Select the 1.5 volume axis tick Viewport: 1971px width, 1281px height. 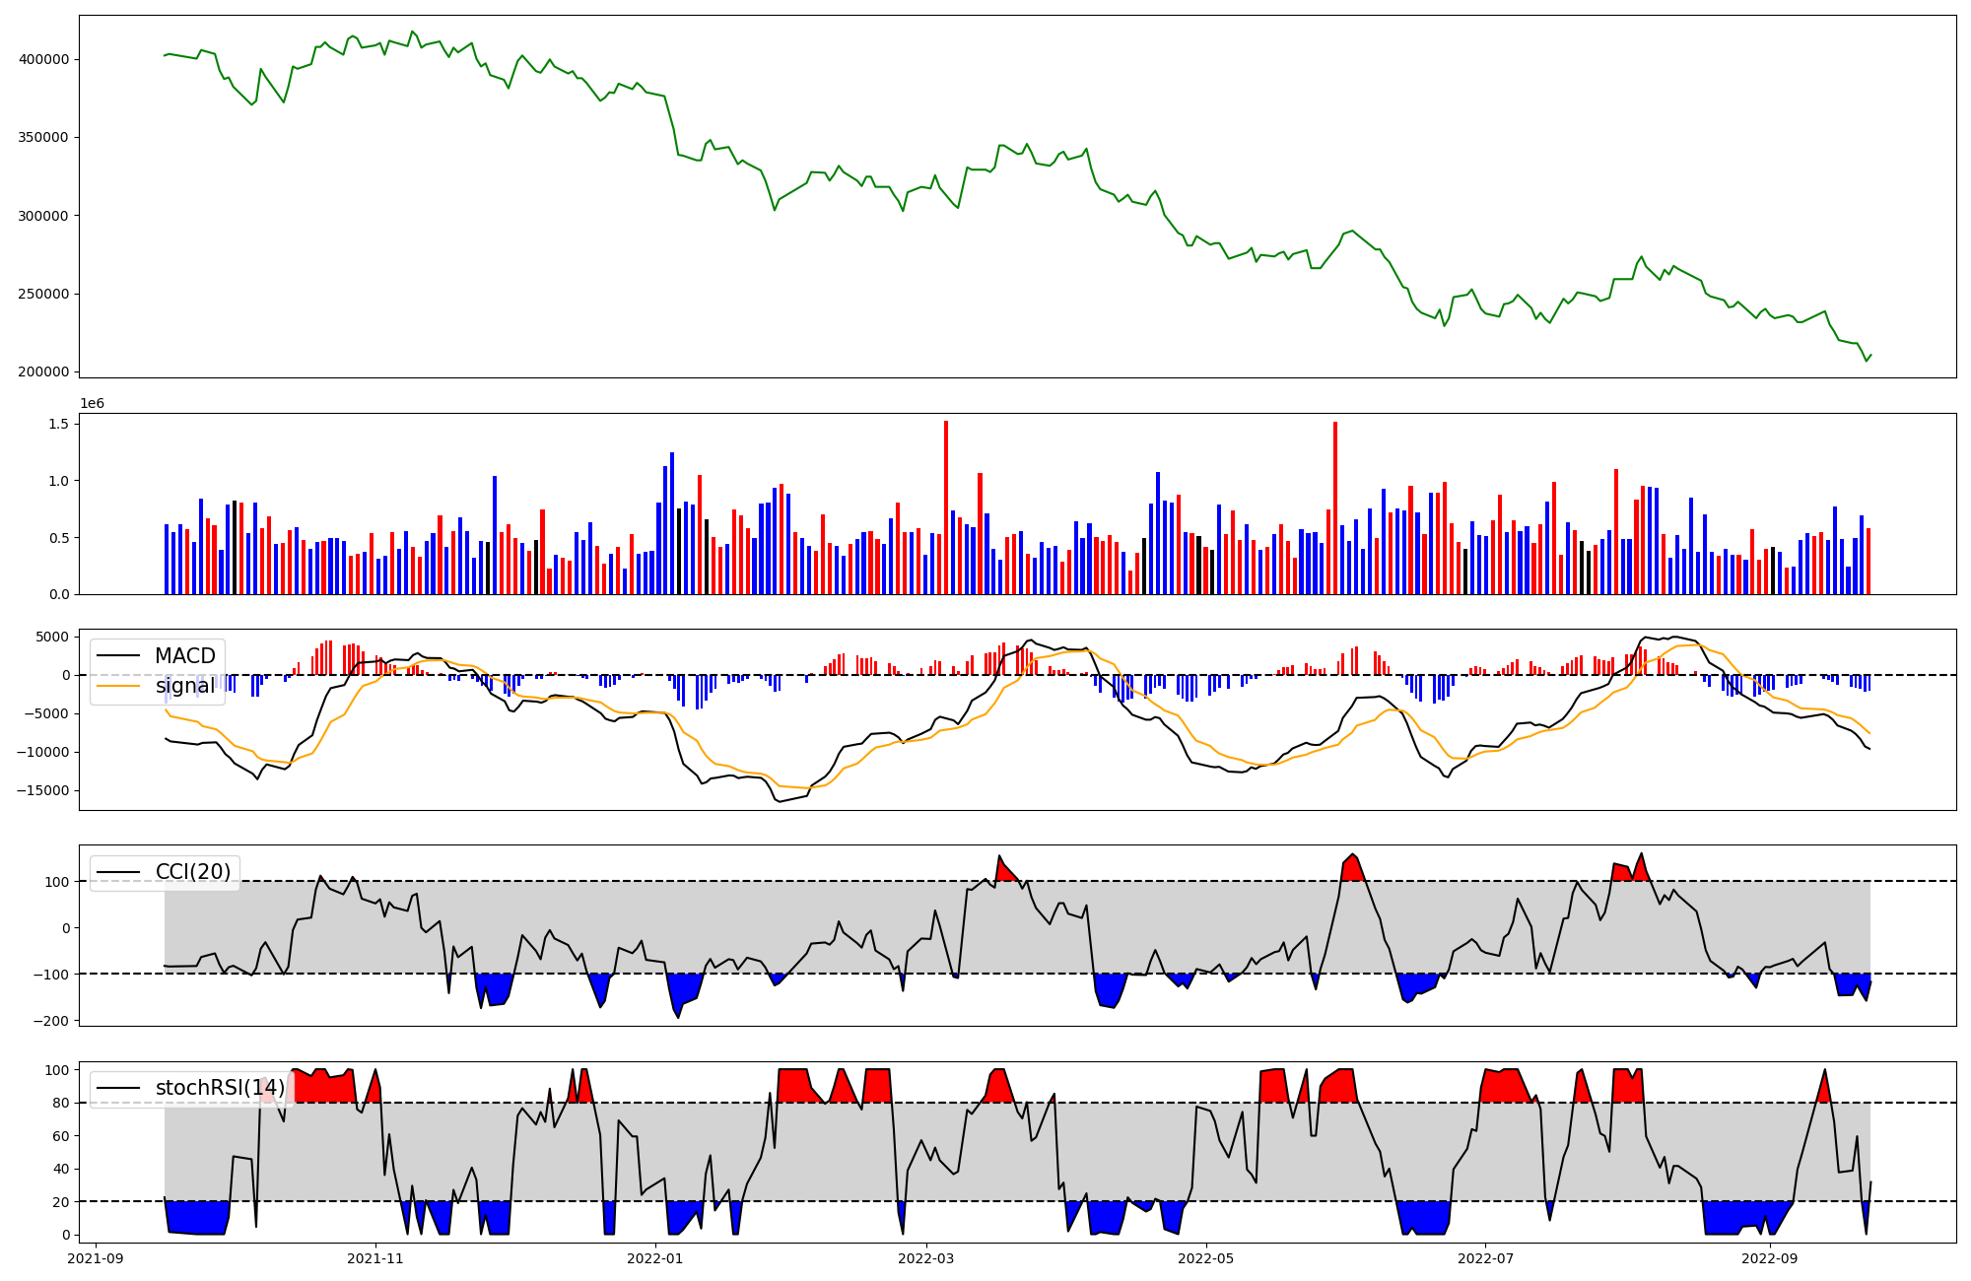tap(58, 424)
